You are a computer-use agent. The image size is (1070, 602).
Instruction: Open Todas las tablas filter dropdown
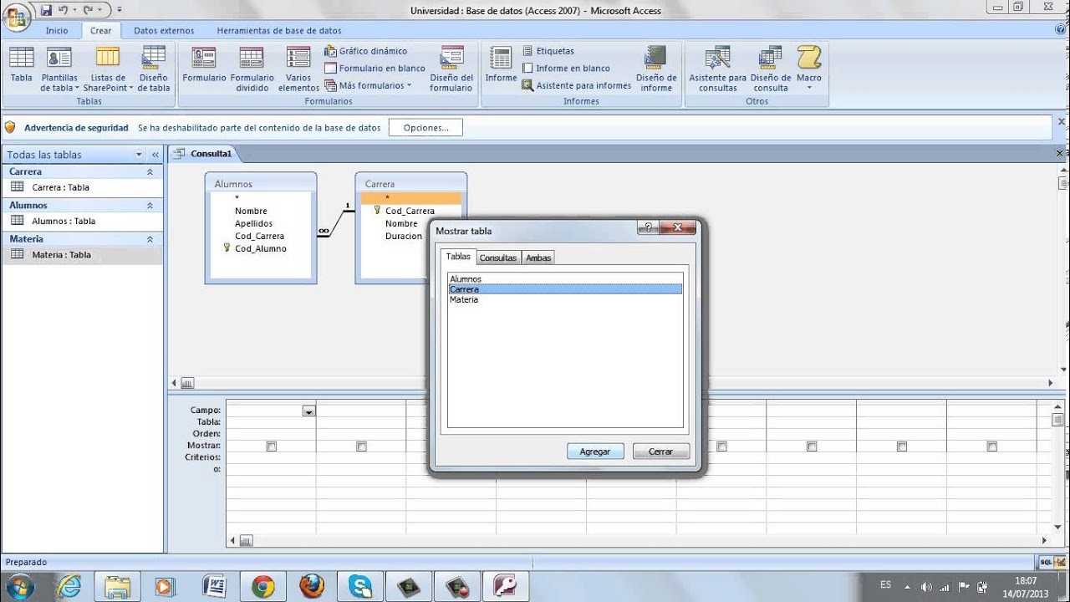click(x=139, y=155)
